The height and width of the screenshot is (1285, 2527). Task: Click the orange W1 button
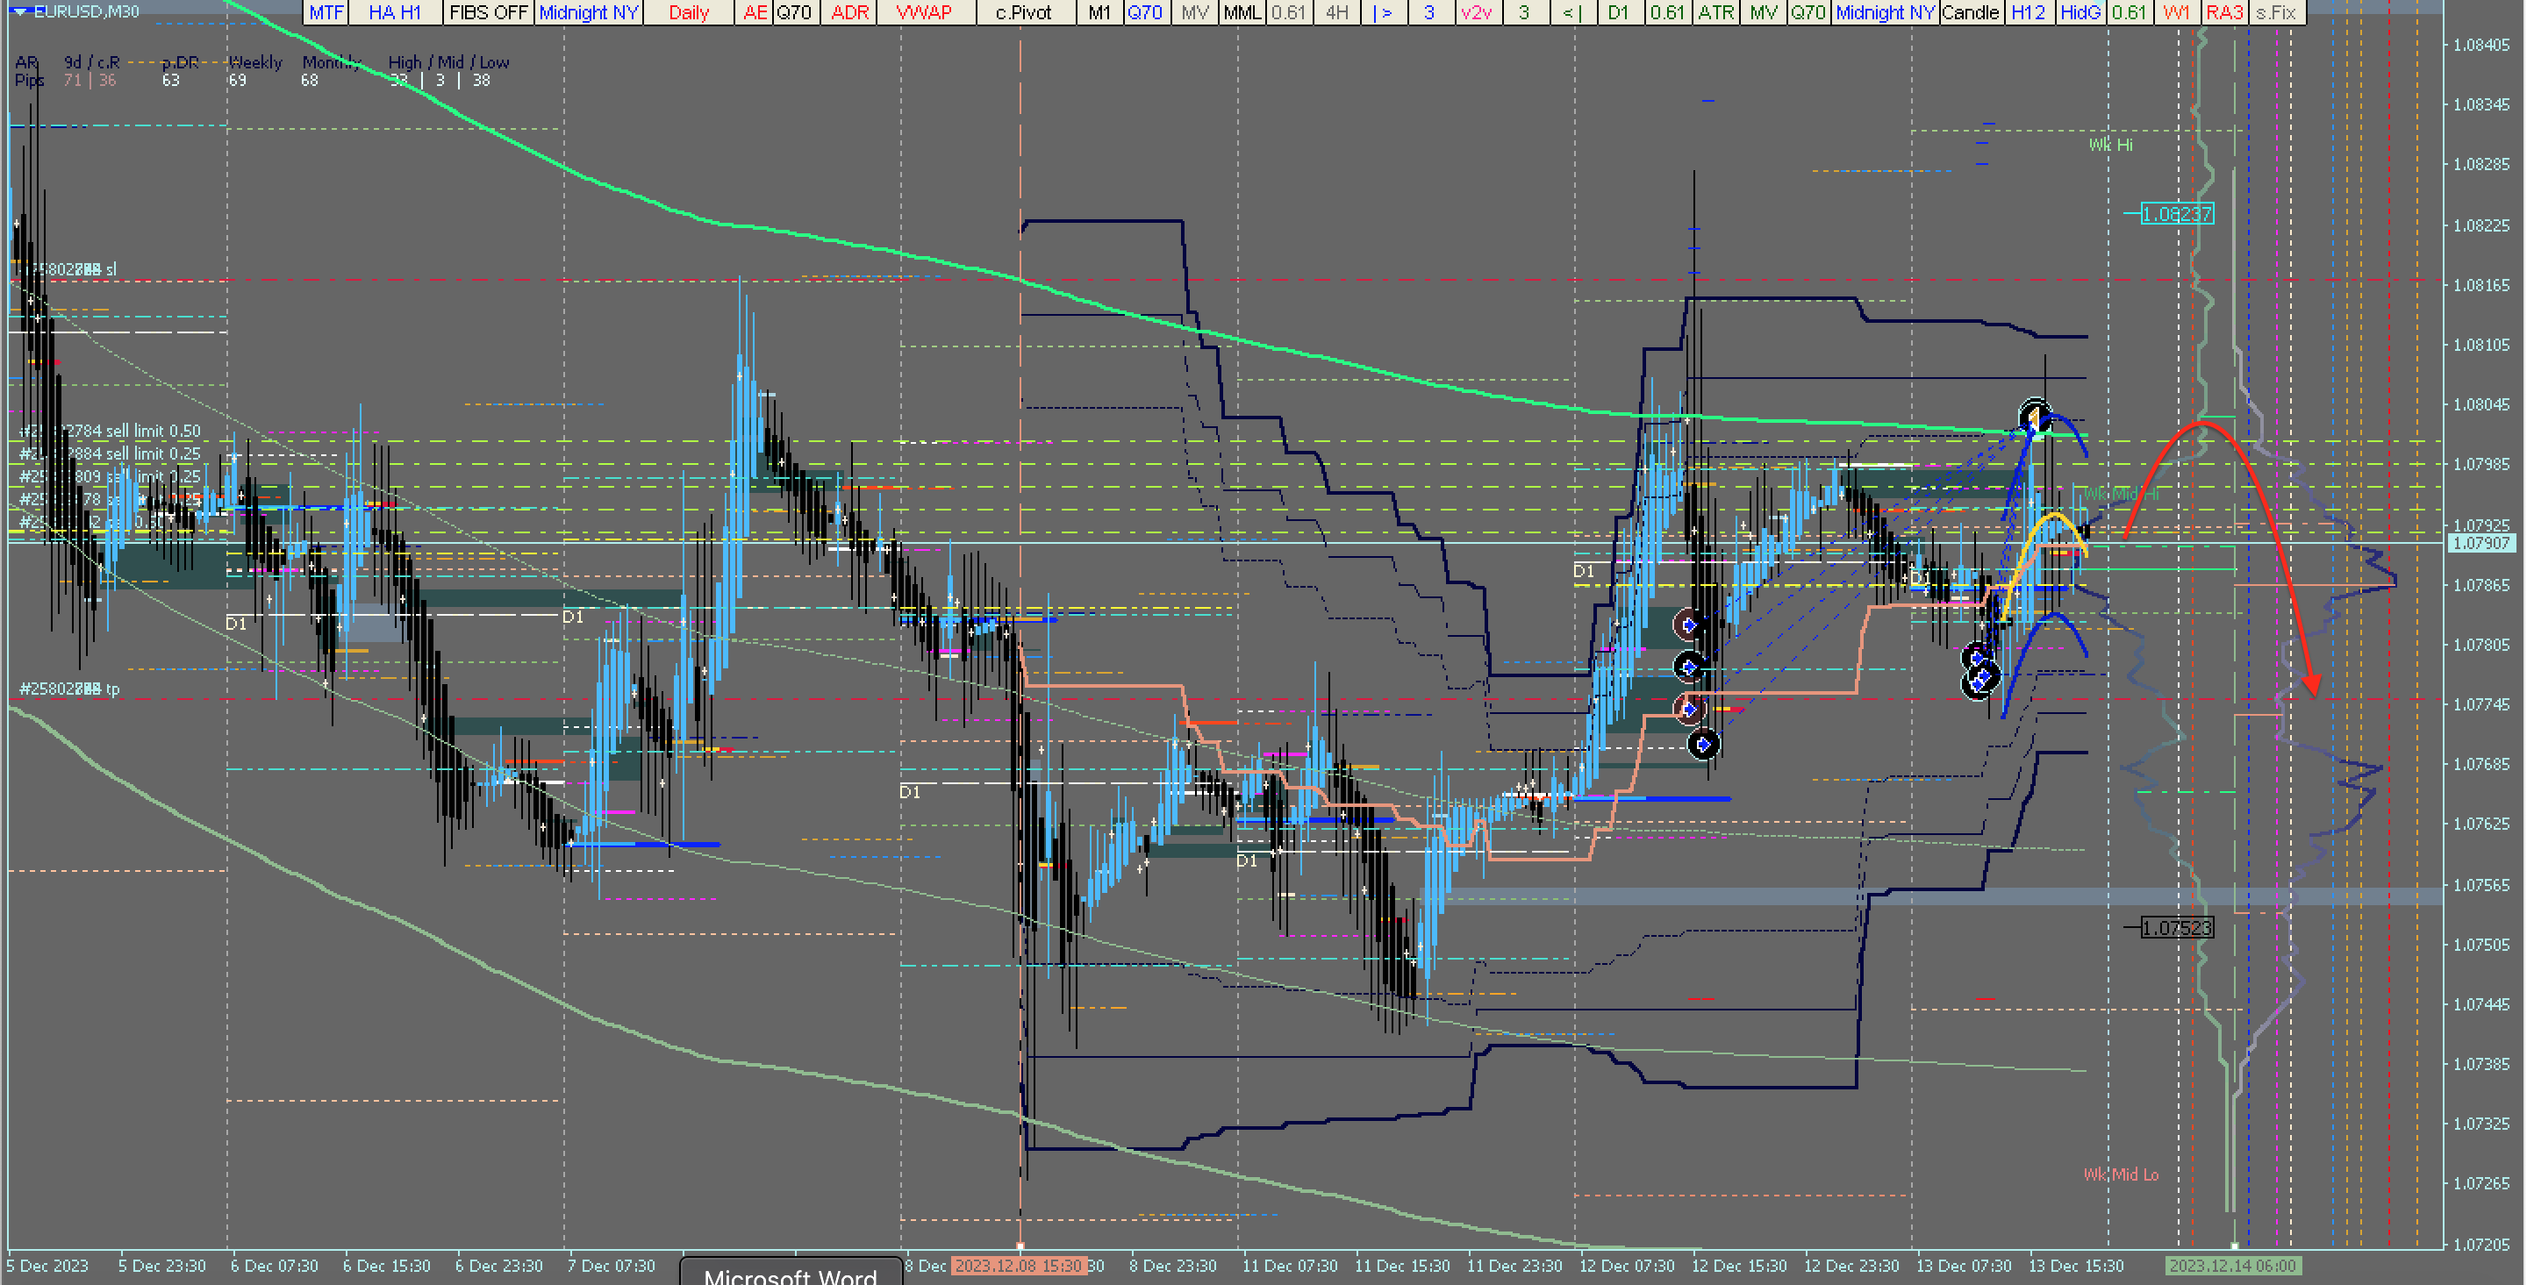2176,13
